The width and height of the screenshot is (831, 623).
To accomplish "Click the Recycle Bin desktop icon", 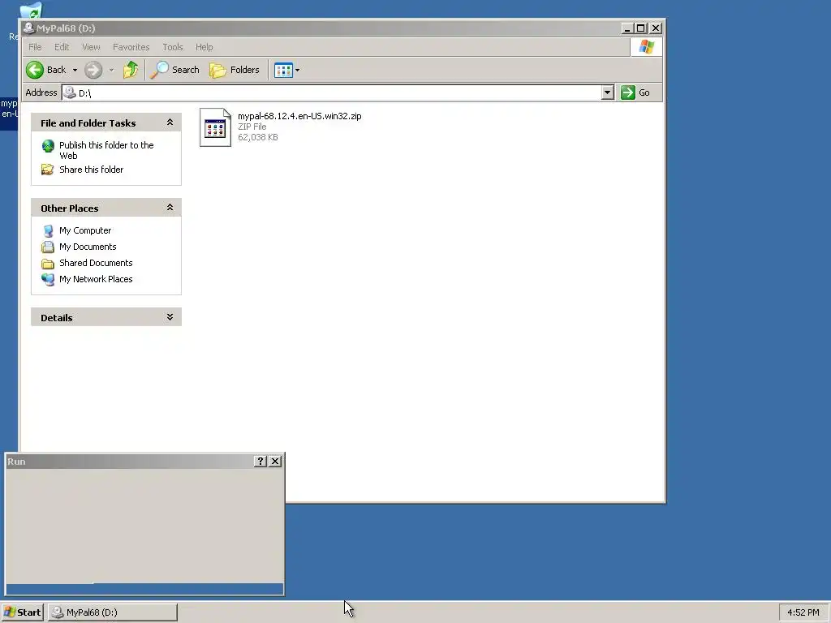I will tap(30, 10).
